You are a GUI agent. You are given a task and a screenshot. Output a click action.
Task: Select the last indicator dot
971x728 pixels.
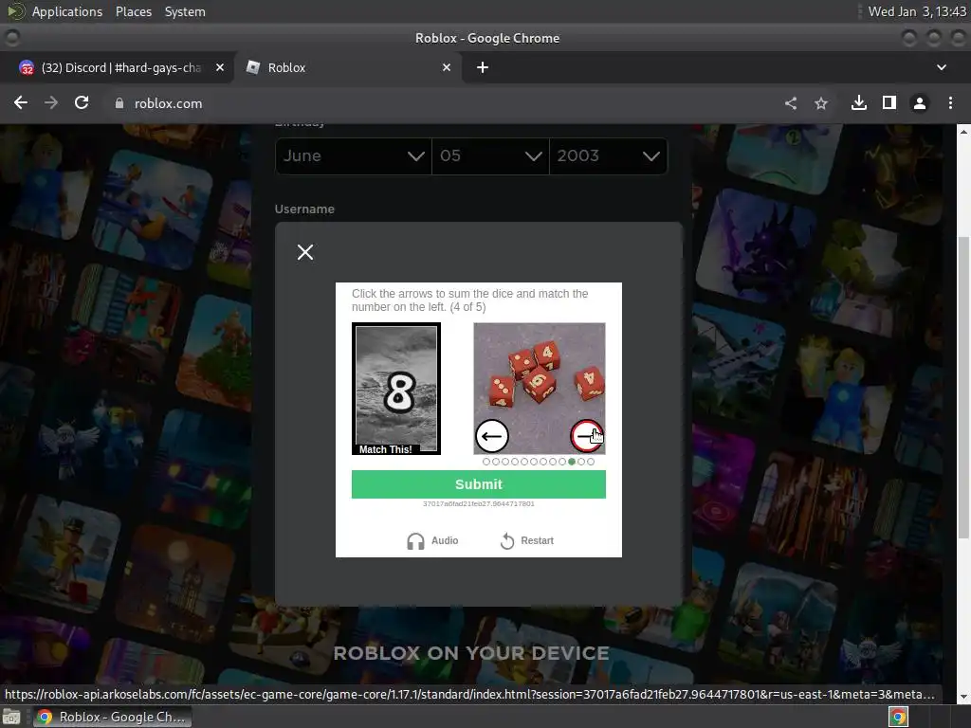tap(591, 462)
